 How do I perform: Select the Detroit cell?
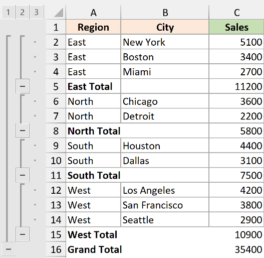pos(165,116)
